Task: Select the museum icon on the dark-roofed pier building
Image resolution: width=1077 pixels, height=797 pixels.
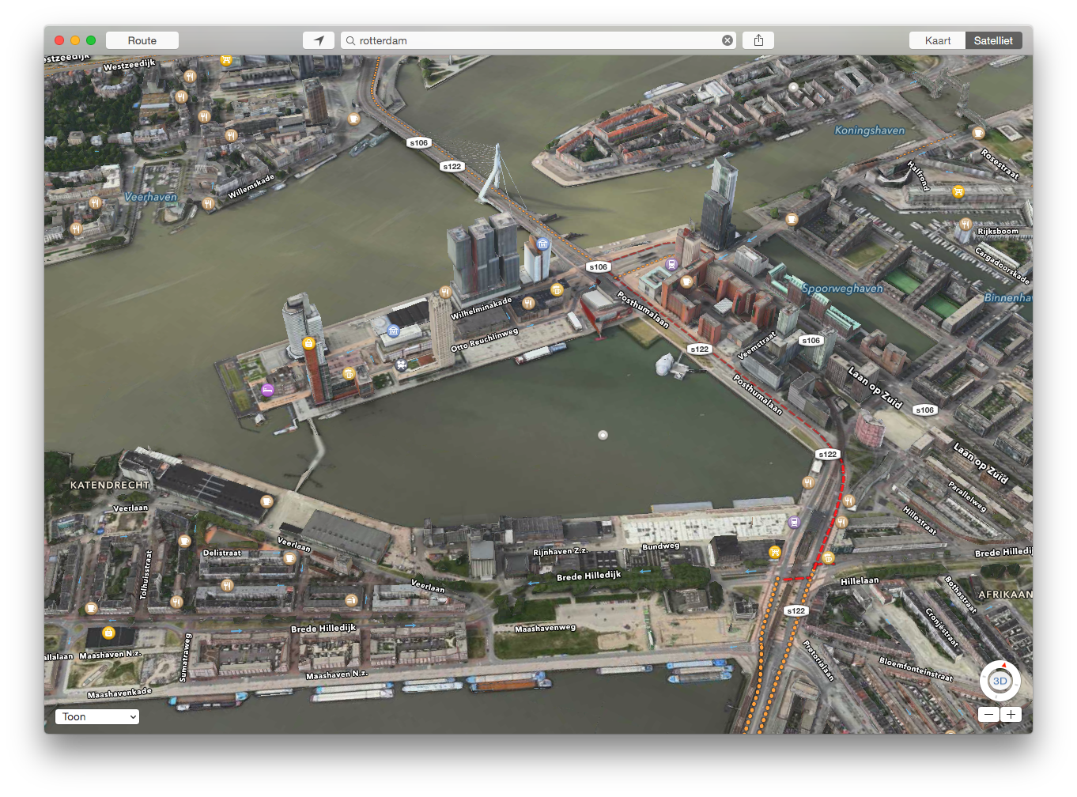Action: pos(393,331)
